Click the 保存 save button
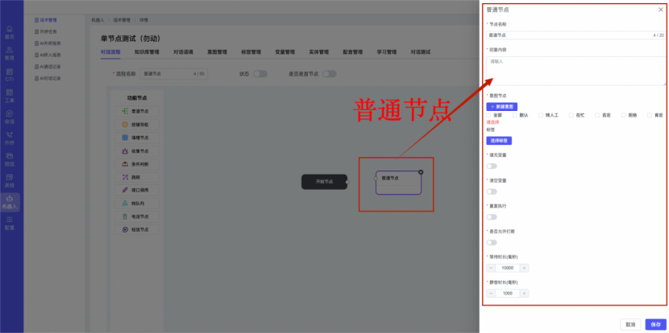 tap(655, 324)
